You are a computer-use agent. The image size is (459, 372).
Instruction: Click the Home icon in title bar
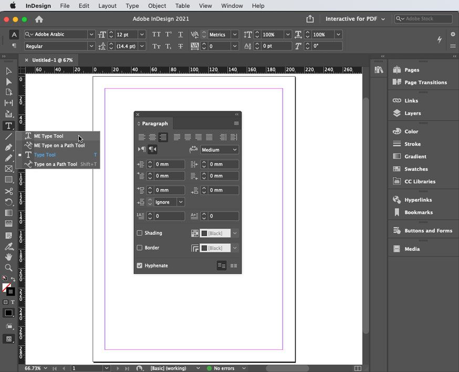point(39,19)
